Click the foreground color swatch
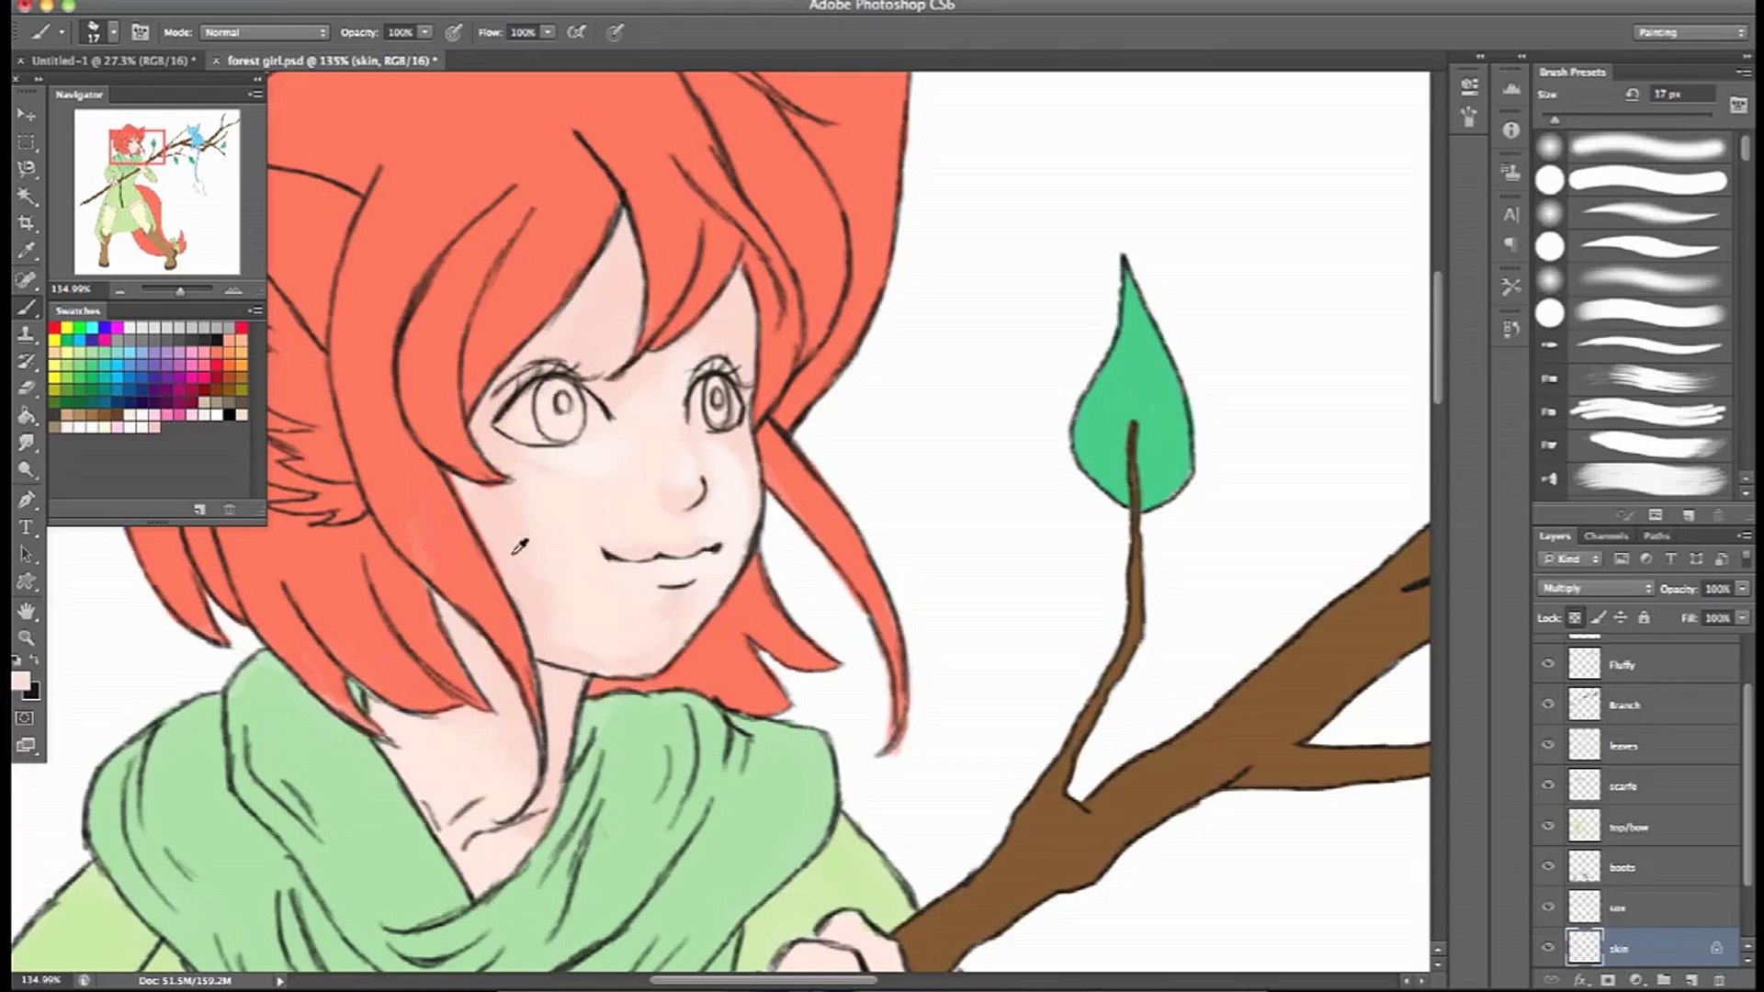The width and height of the screenshot is (1764, 992). tap(20, 681)
